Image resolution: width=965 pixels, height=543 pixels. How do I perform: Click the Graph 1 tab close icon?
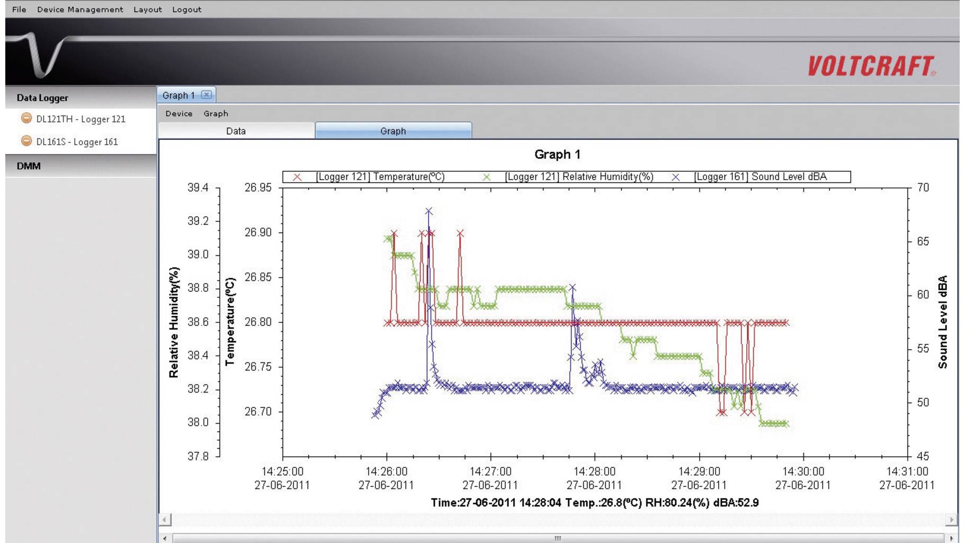coord(207,95)
